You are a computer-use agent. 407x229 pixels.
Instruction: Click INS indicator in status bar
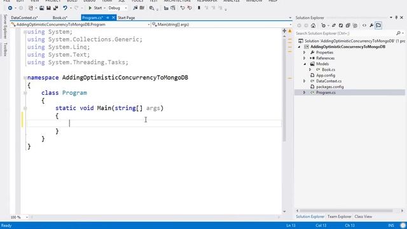point(391,225)
